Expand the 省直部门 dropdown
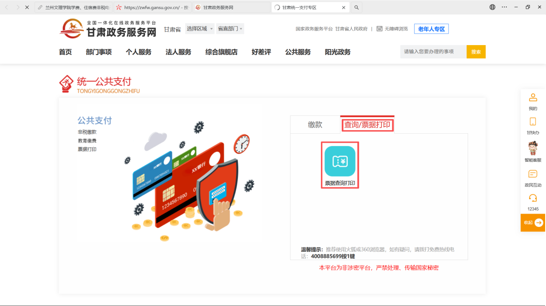 coord(230,29)
